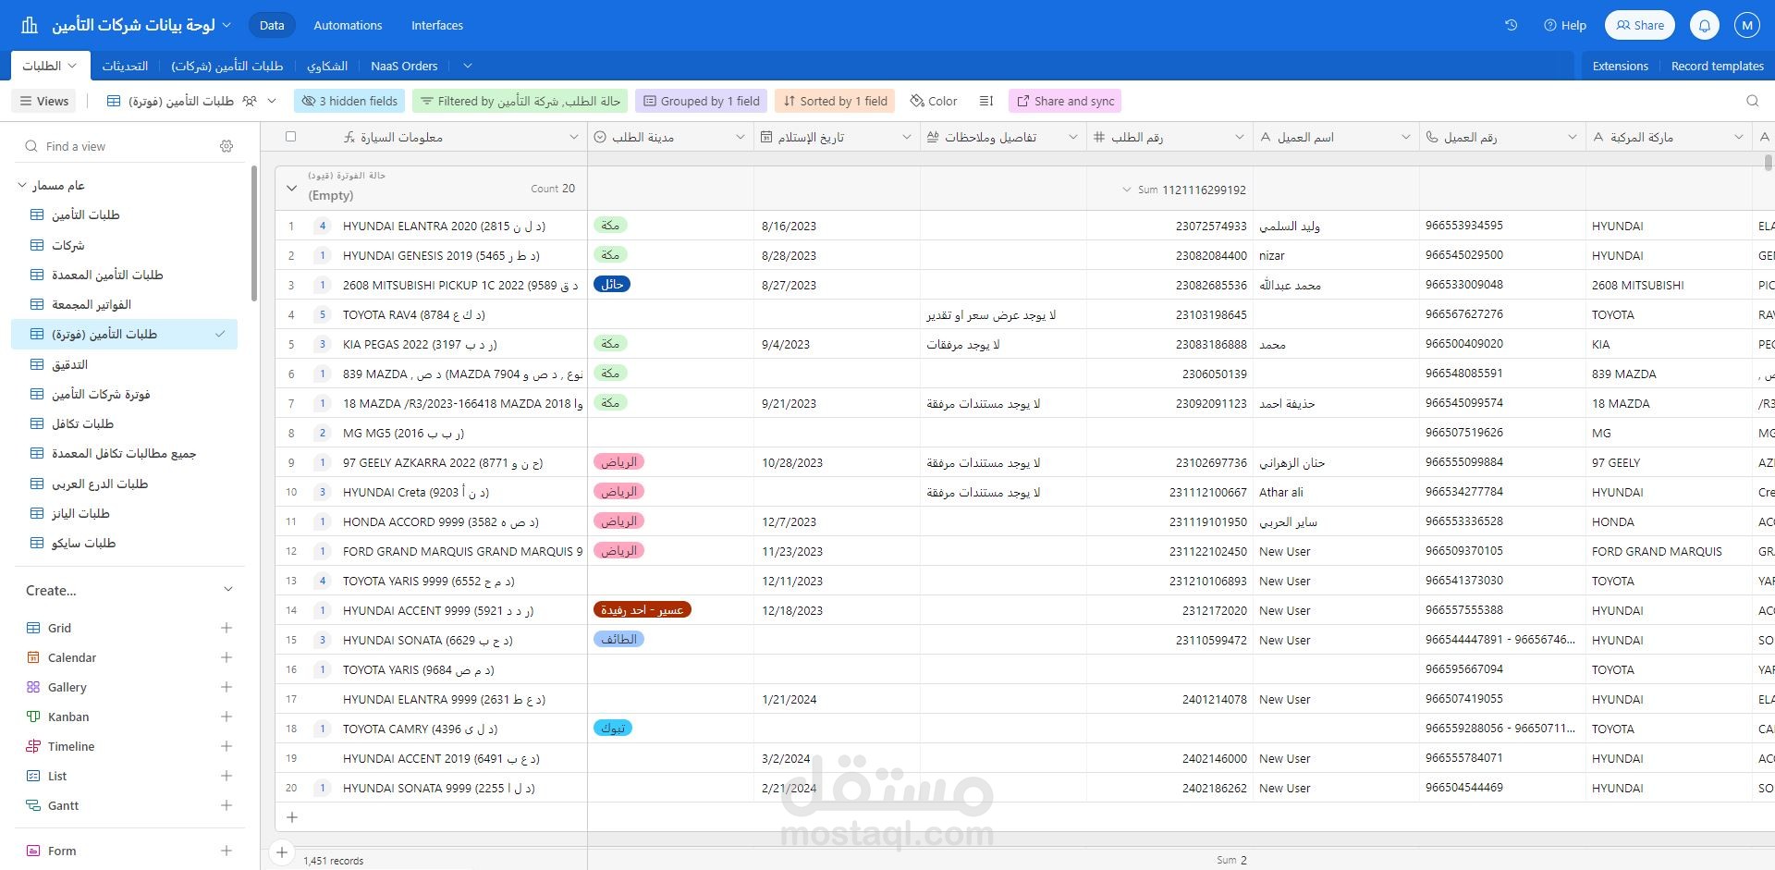Image resolution: width=1775 pixels, height=870 pixels.
Task: Open Record templates
Action: pos(1718,66)
